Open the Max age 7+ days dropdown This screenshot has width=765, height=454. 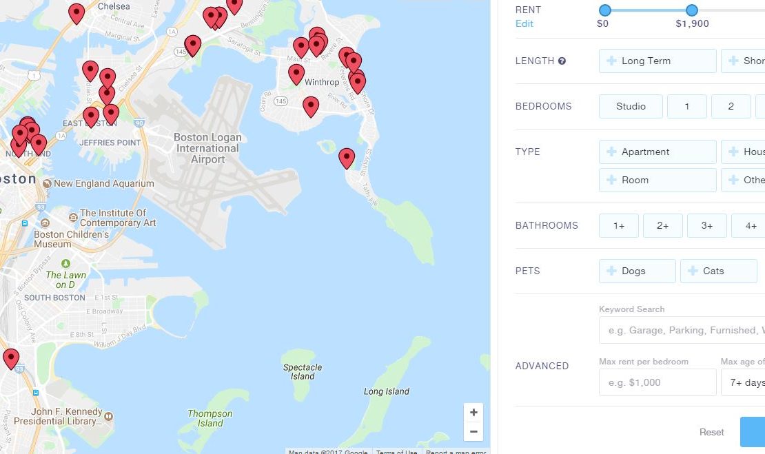pos(743,382)
